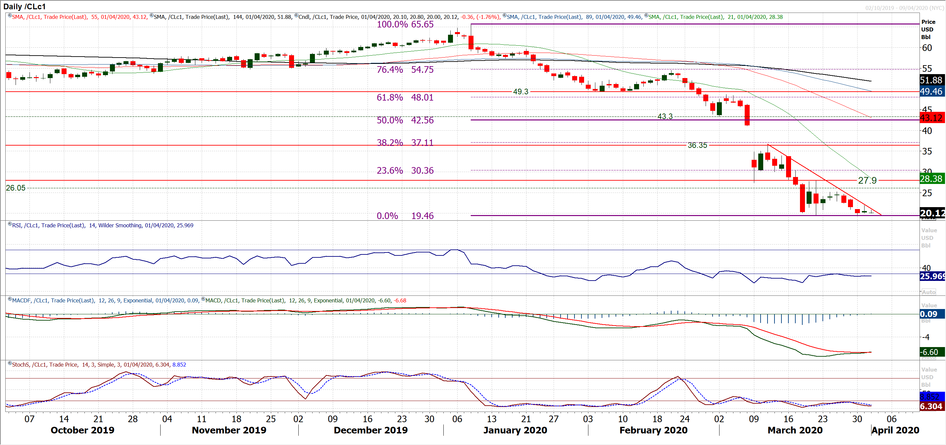Screen dimensions: 946x445
Task: Click the 43.12 red price tag
Action: tap(932, 118)
